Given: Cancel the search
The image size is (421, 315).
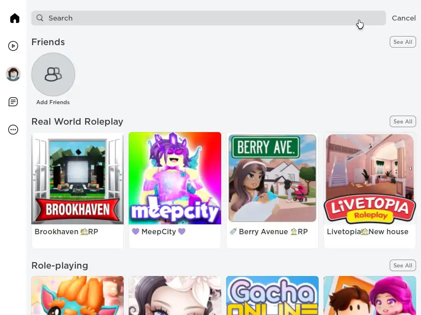Looking at the screenshot, I should tap(404, 18).
